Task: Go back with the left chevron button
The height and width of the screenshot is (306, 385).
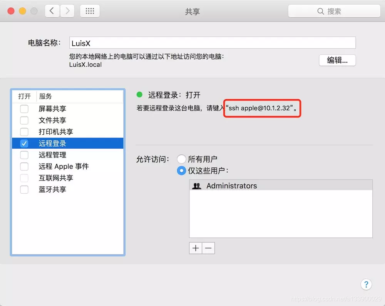Action: [52, 11]
